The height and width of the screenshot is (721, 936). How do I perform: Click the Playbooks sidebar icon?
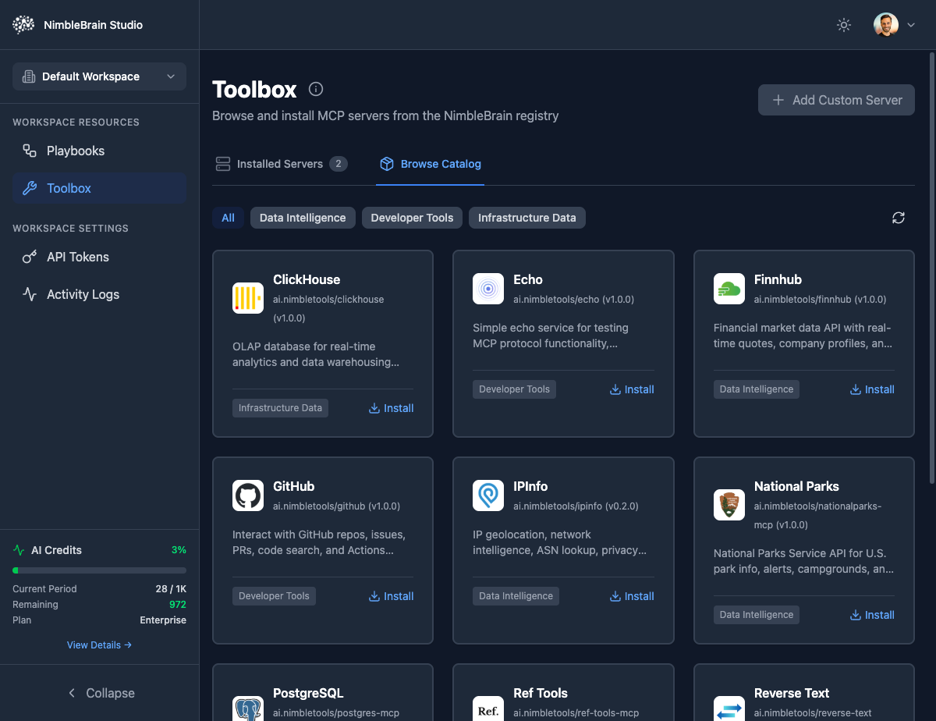[30, 151]
